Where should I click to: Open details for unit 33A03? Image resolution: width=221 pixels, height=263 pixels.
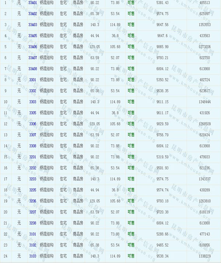pos(32,25)
